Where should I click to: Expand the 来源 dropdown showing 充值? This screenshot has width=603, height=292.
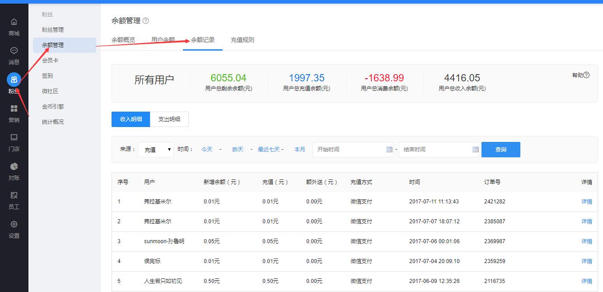156,150
